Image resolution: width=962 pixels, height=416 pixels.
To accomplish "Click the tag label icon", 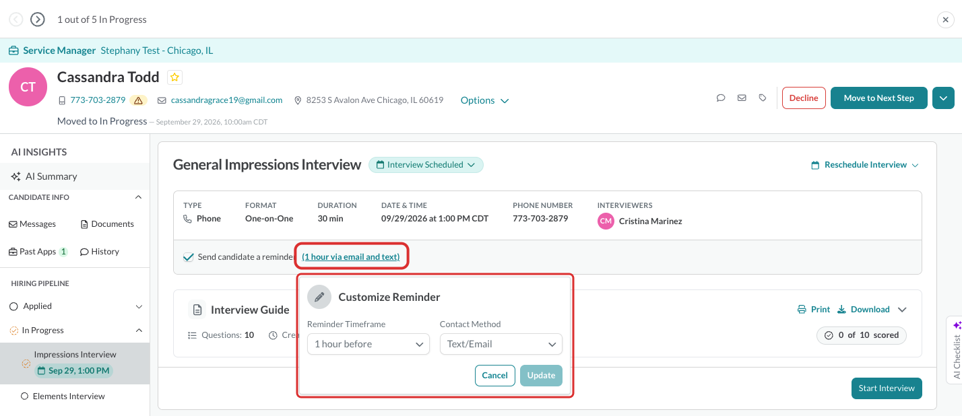I will pos(763,98).
